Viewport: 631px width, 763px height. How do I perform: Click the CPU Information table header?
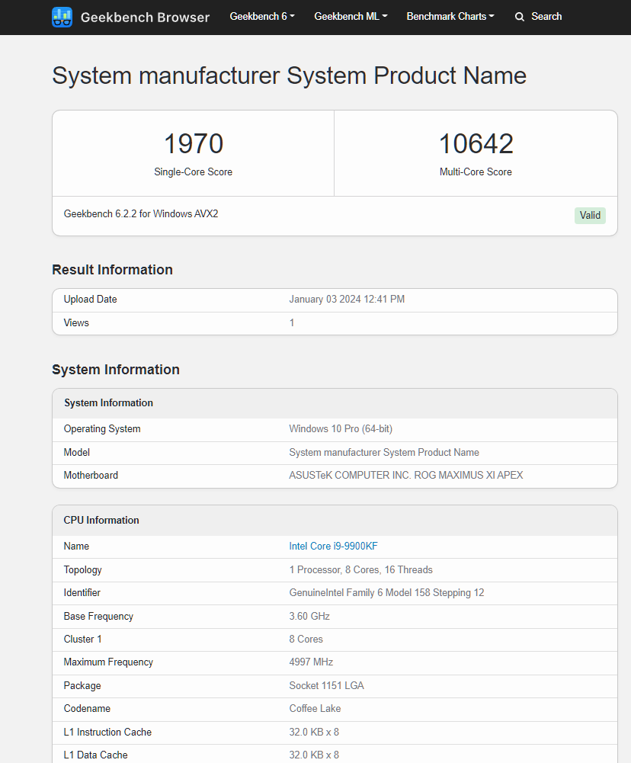coord(101,520)
